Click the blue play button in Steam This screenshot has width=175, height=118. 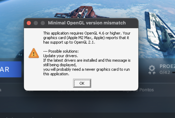pos(11,69)
